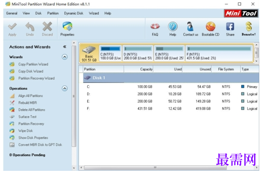Sort by the Type column header

click(x=250, y=69)
